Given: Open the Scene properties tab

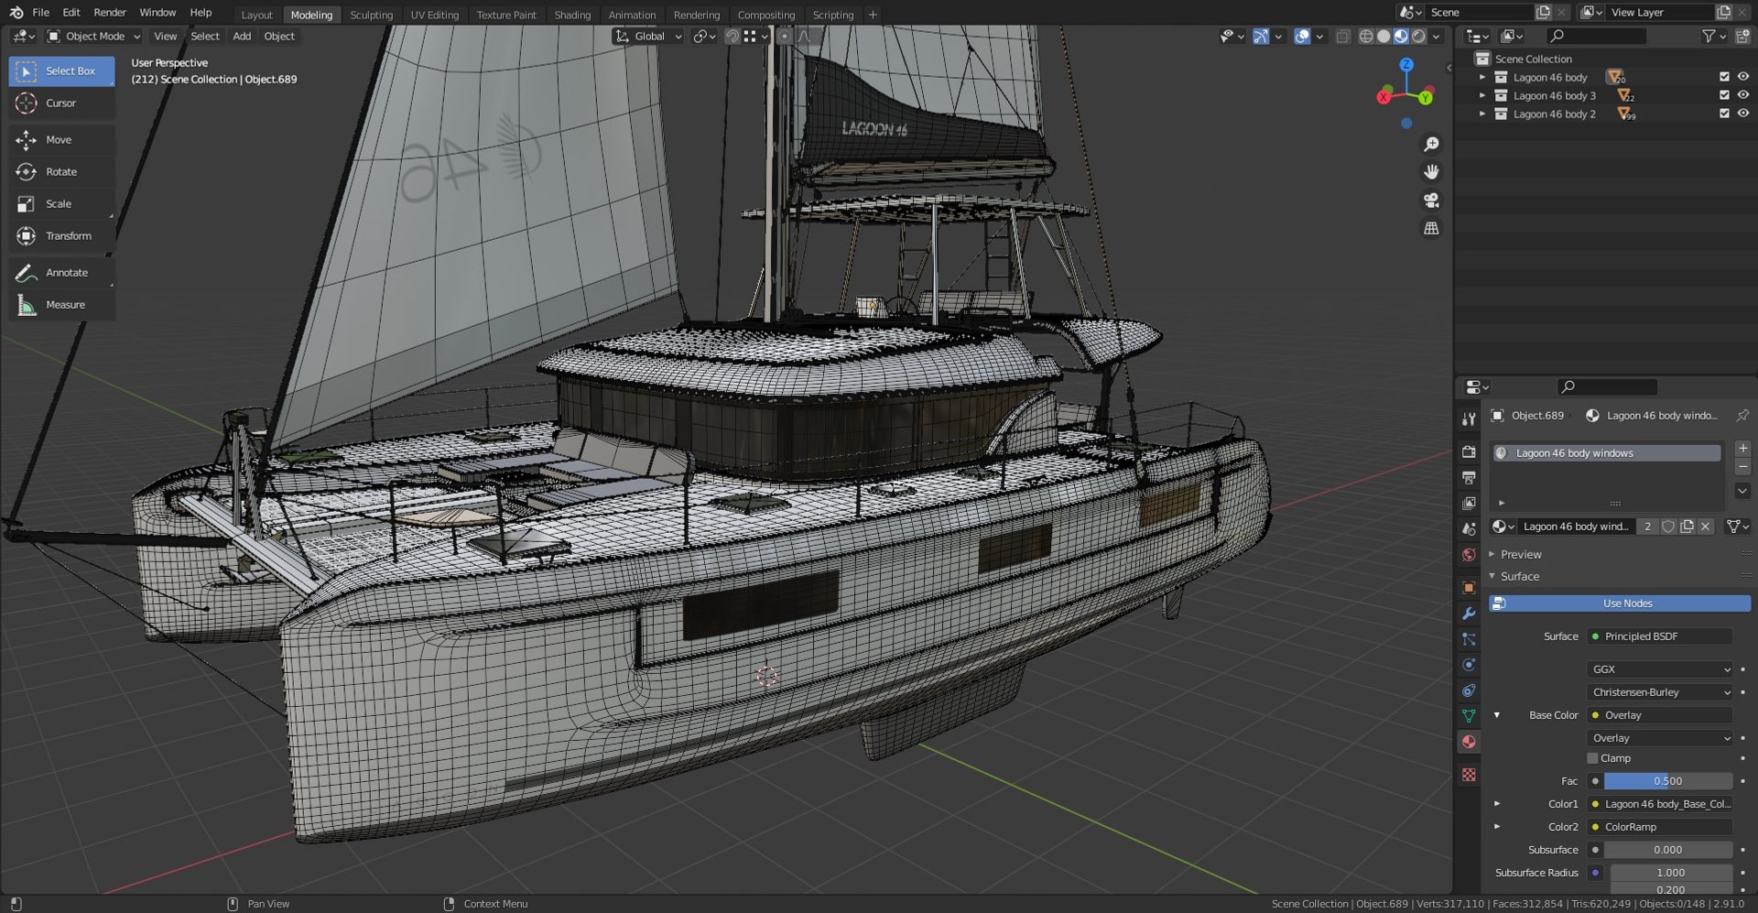Looking at the screenshot, I should [x=1469, y=529].
